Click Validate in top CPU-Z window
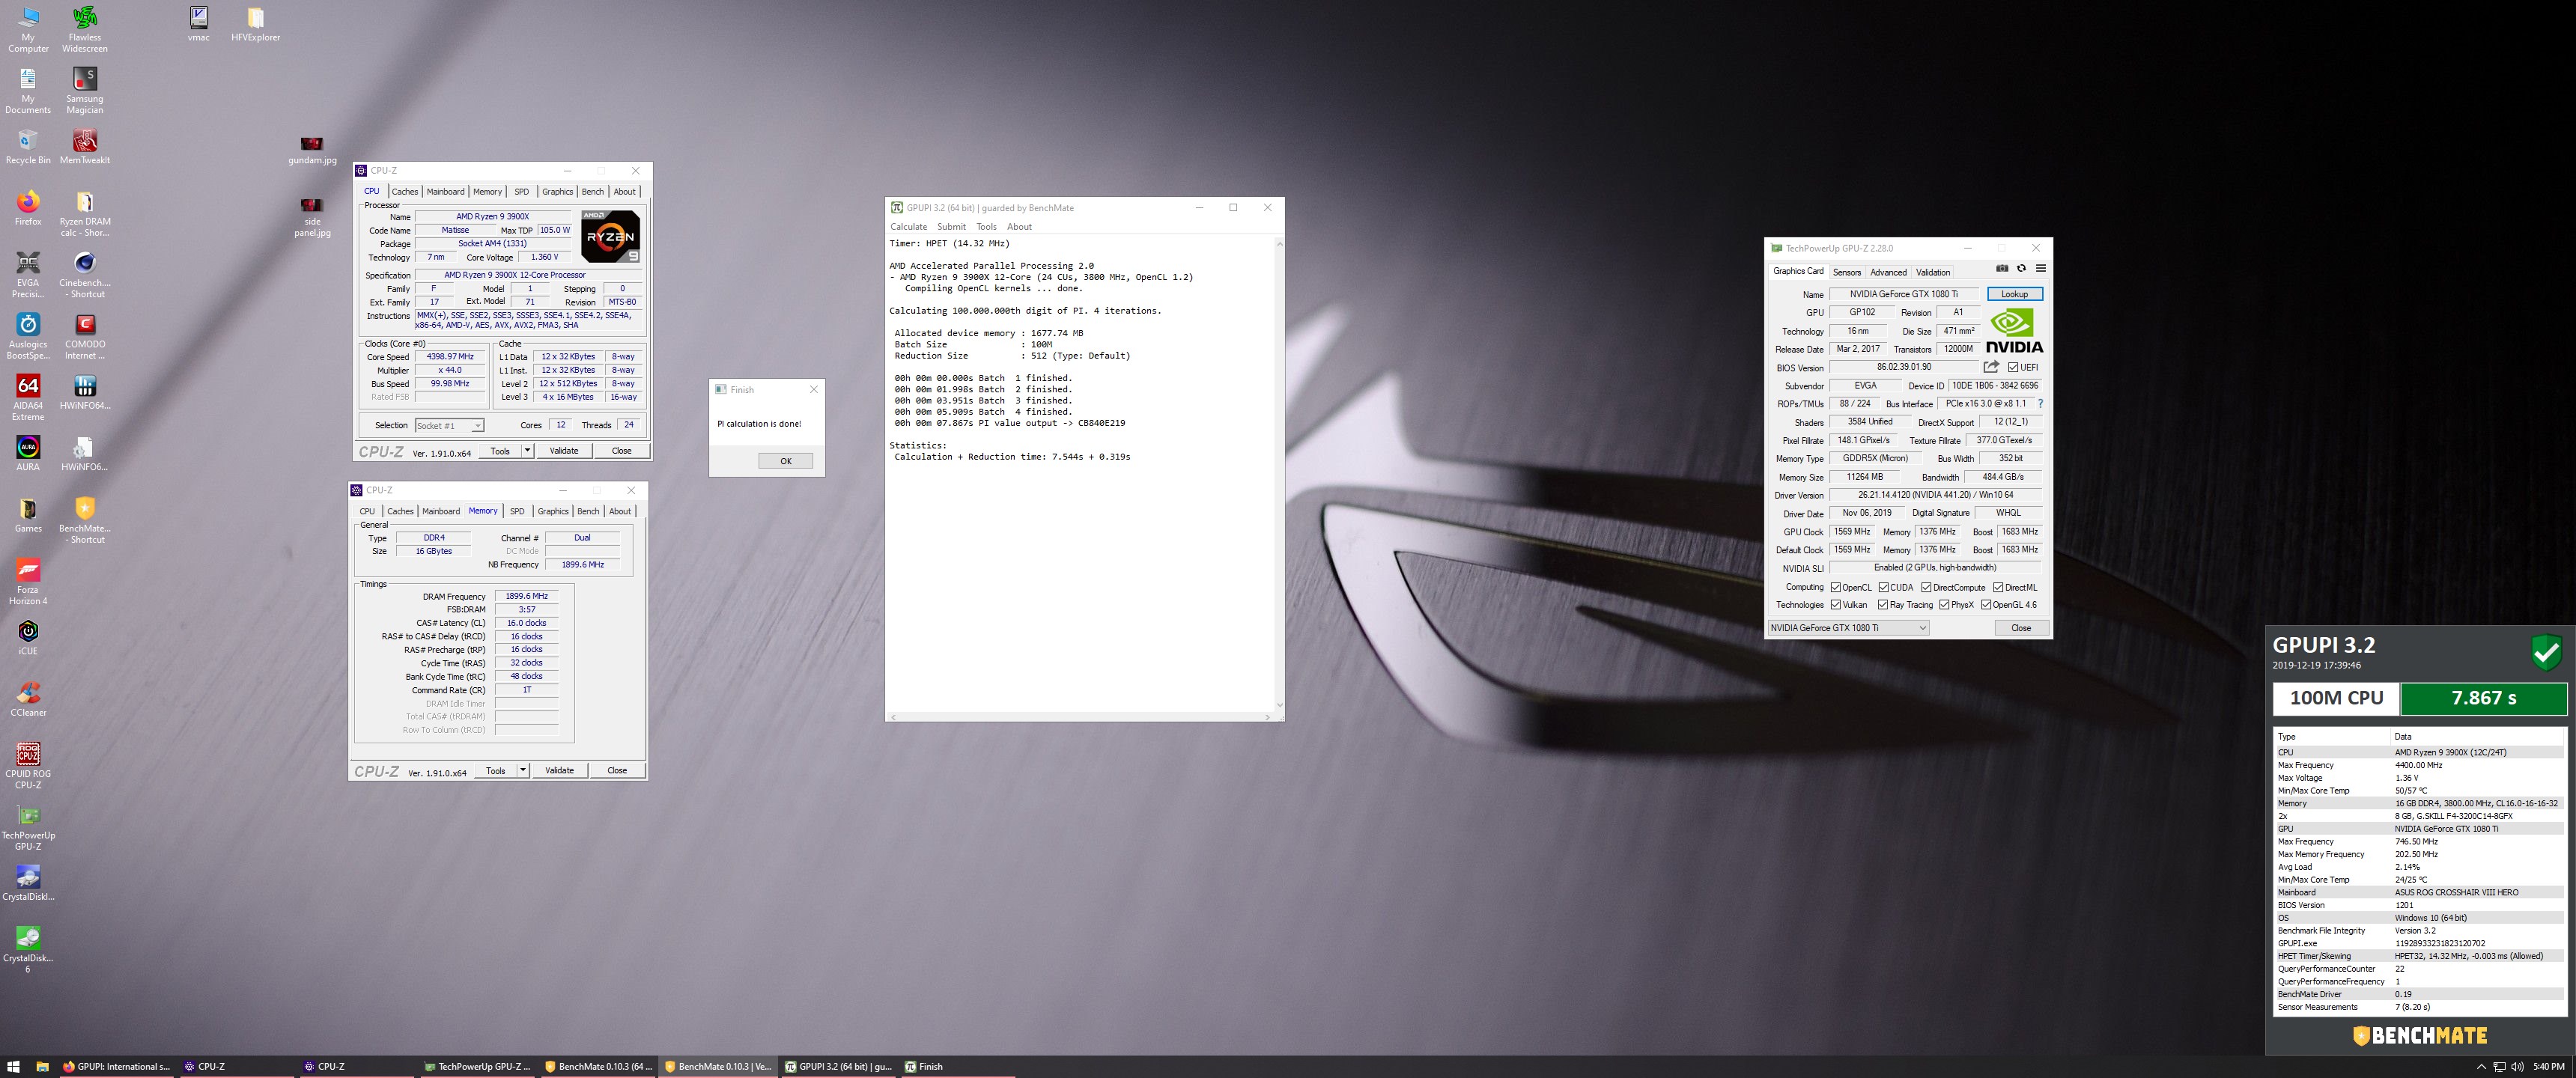This screenshot has height=1078, width=2576. (x=564, y=451)
